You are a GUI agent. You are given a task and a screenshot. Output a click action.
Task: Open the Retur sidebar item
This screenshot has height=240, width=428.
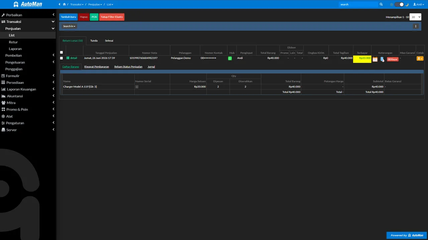pyautogui.click(x=13, y=42)
